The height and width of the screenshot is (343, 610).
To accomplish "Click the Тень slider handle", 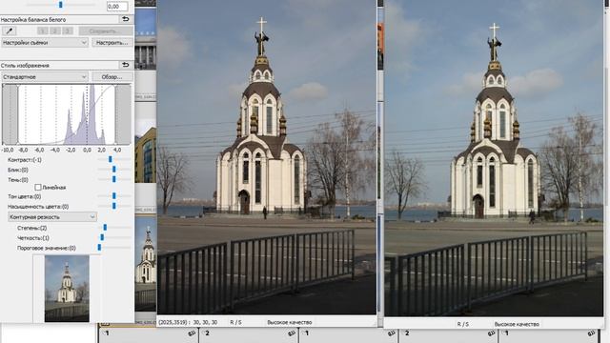I will click(x=114, y=179).
